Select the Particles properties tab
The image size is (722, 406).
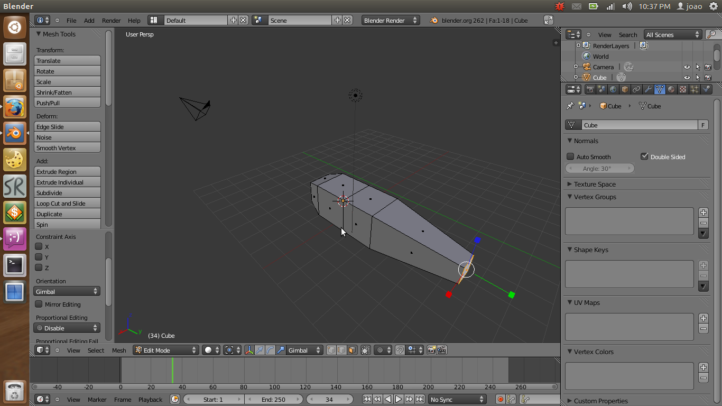(x=696, y=89)
